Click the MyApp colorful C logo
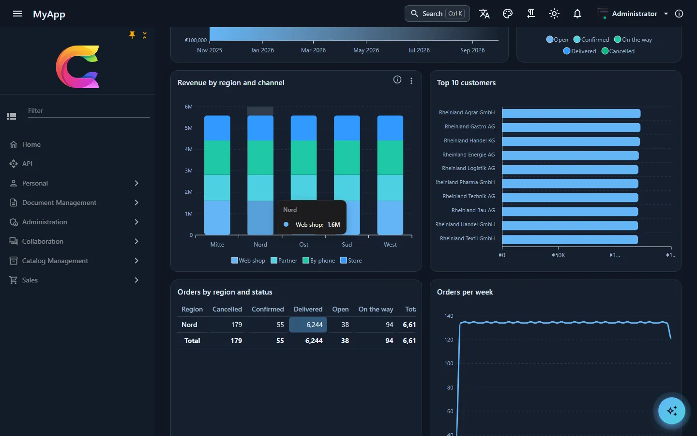This screenshot has height=436, width=697. pos(77,67)
